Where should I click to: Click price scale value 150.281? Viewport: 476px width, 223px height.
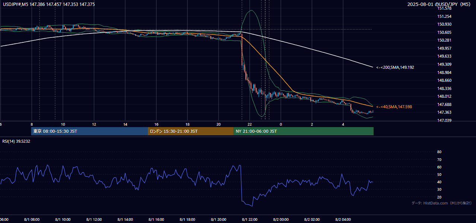(444, 40)
